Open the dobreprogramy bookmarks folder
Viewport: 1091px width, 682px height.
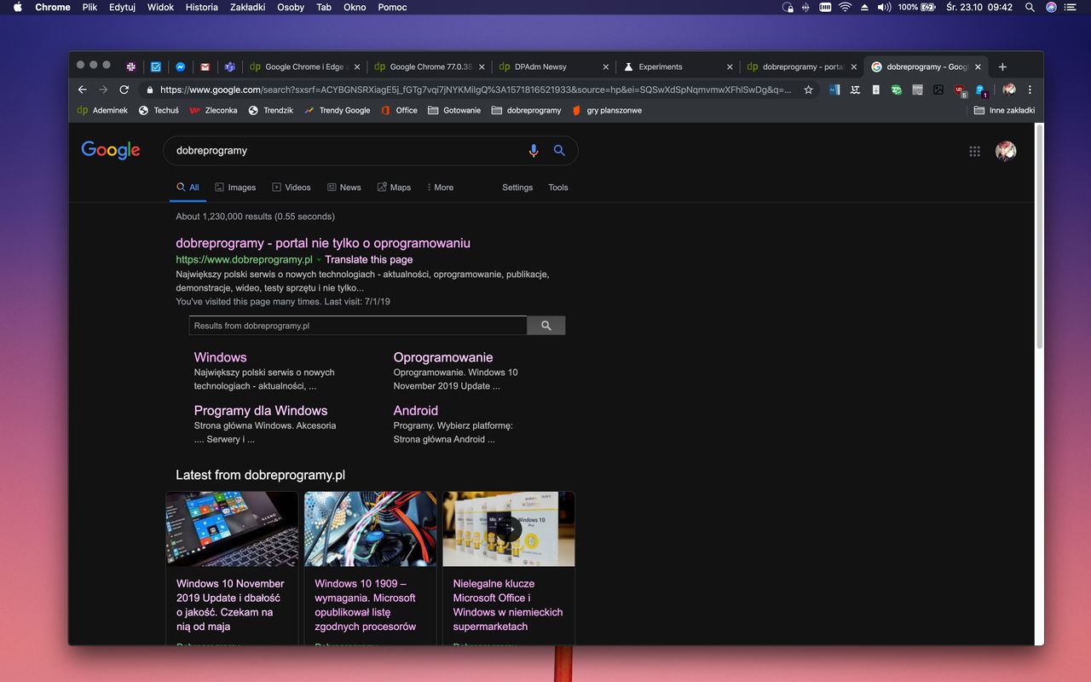(x=527, y=110)
